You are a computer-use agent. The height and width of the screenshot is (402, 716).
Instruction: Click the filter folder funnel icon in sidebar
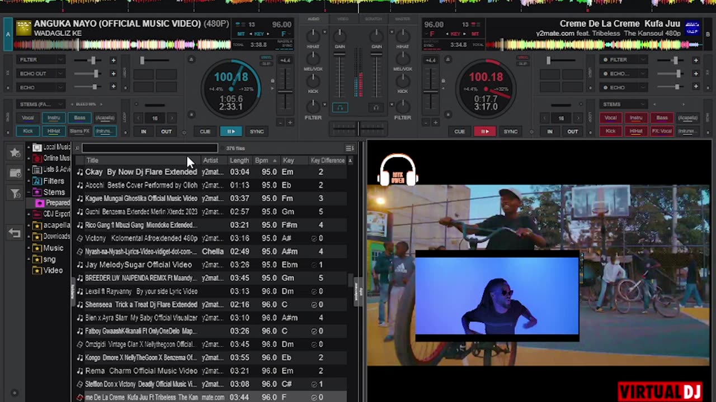tap(15, 194)
